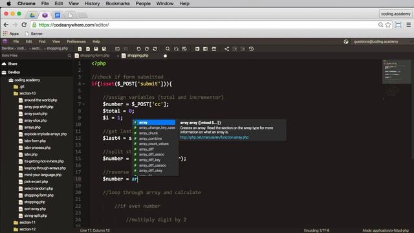Click the Share icon in editor toolbar

(226, 49)
